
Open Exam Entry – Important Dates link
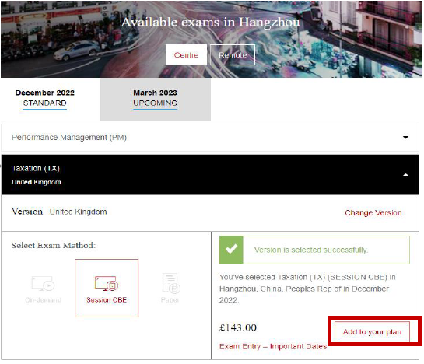(273, 346)
